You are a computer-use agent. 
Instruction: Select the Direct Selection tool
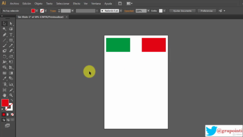pos(11,24)
